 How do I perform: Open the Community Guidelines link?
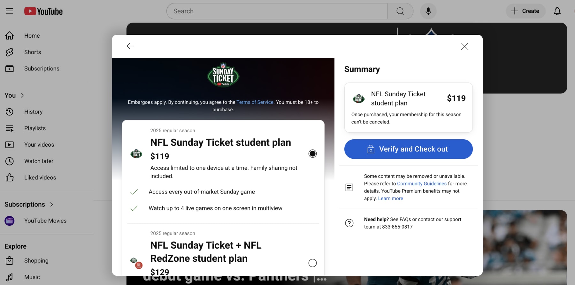coord(422,184)
